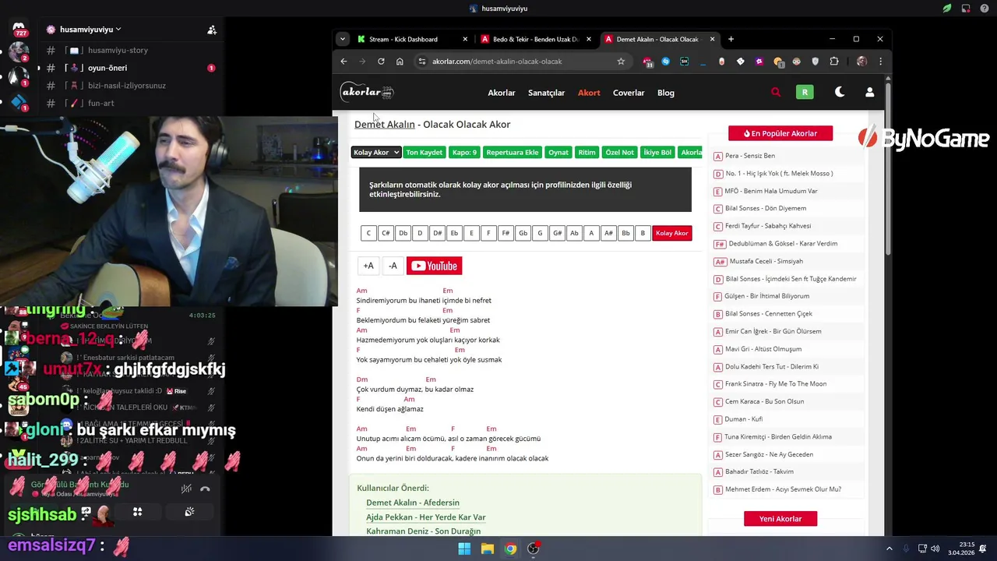Select the Bb transpose key
The height and width of the screenshot is (561, 997).
[x=625, y=233]
